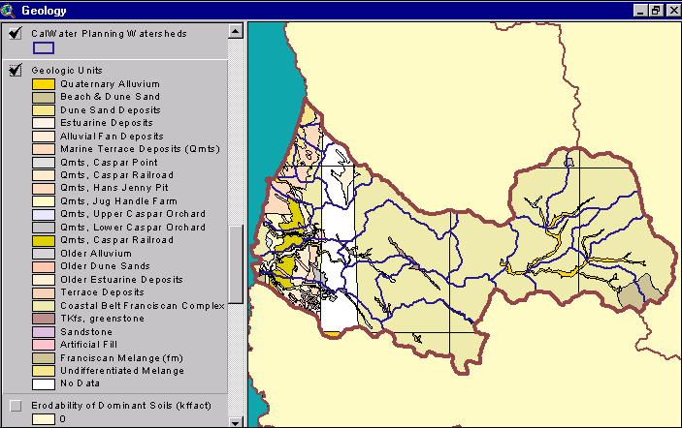The width and height of the screenshot is (682, 428).
Task: Enable Erodability of Dominant Soils checkbox
Action: (16, 406)
